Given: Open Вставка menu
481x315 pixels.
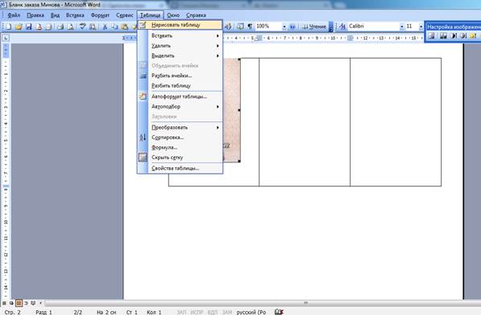Looking at the screenshot, I should 75,15.
